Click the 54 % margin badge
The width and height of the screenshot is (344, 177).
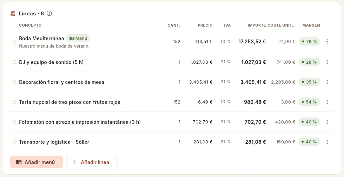click(x=309, y=102)
